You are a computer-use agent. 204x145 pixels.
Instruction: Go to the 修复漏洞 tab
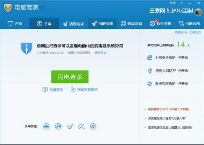(x=132, y=24)
